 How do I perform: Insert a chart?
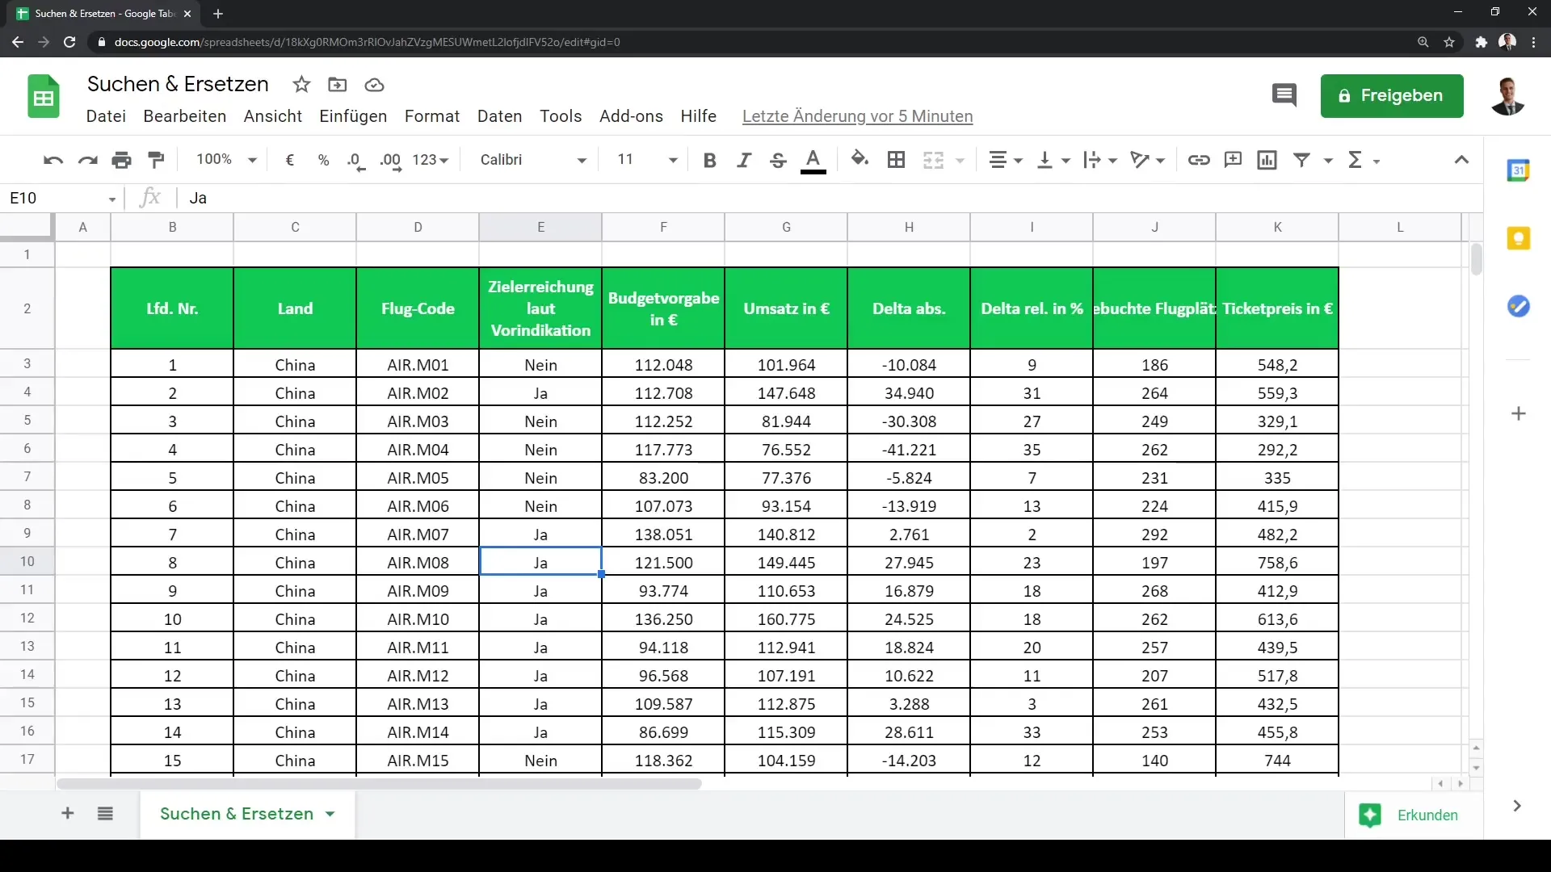click(x=1267, y=160)
